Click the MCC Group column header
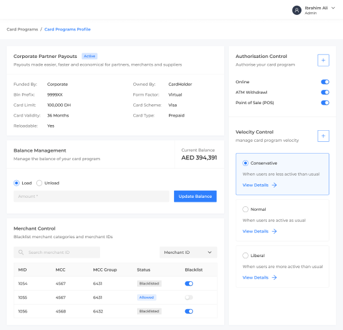Viewport: 343px width, 330px height. [105, 269]
